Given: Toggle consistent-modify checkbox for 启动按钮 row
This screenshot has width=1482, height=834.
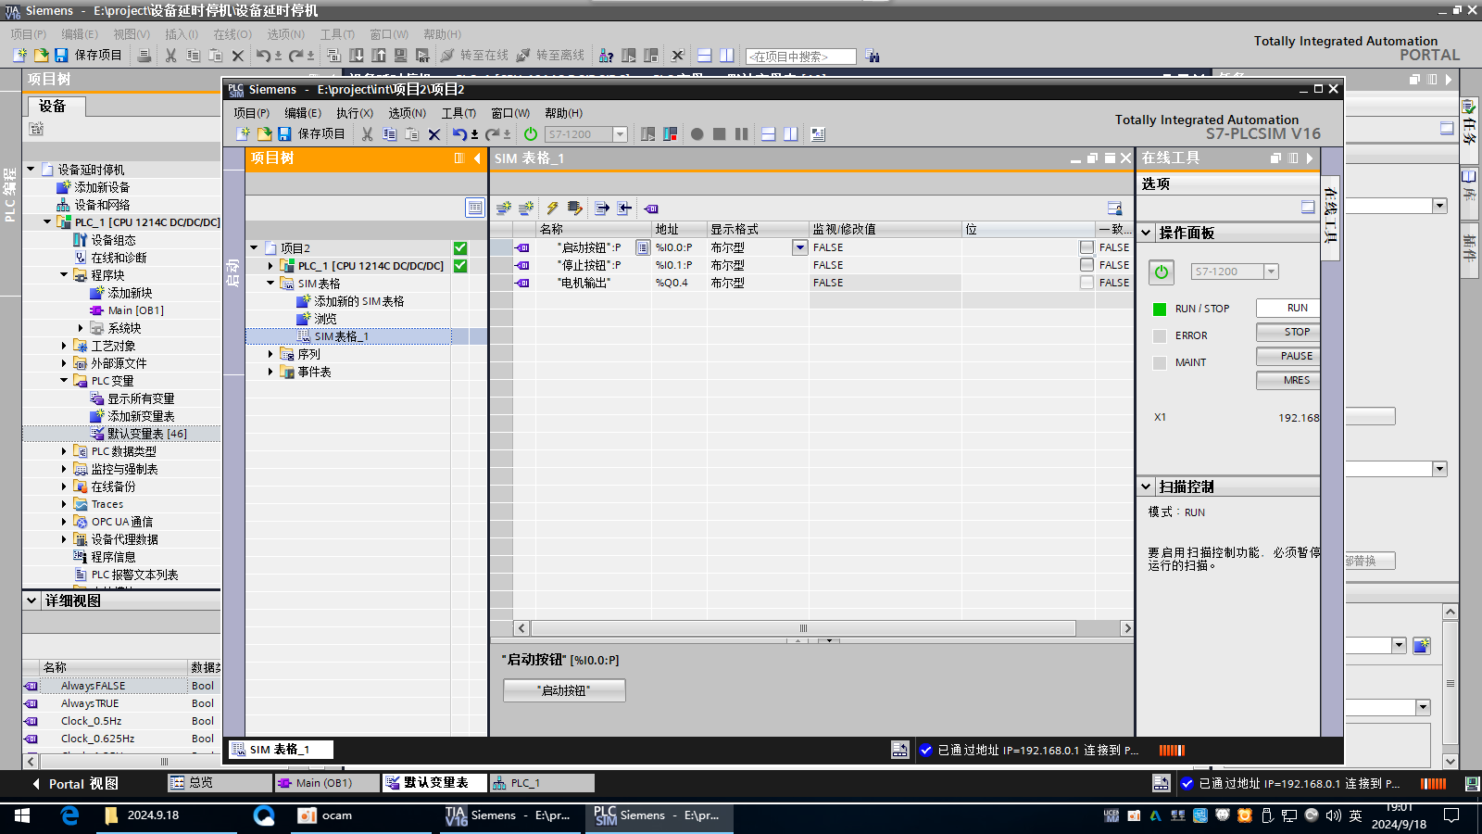Looking at the screenshot, I should [x=1086, y=247].
